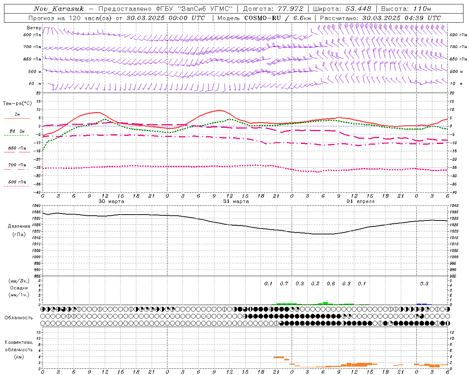The height and width of the screenshot is (375, 469).
Task: Jump to the 31 марта date label
Action: coord(236,201)
